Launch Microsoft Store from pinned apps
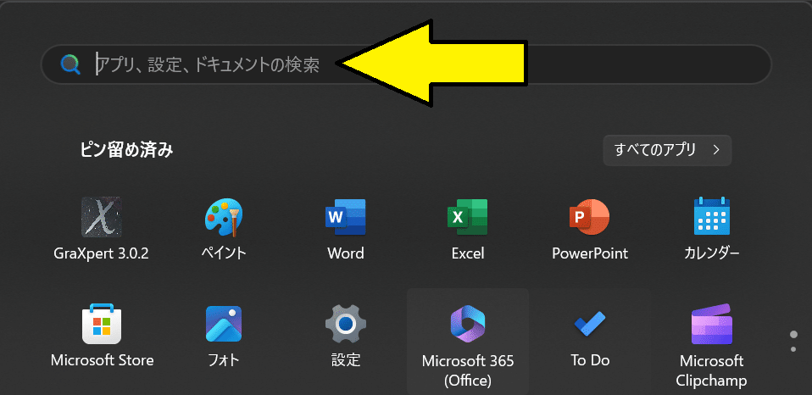This screenshot has height=395, width=812. tap(102, 324)
